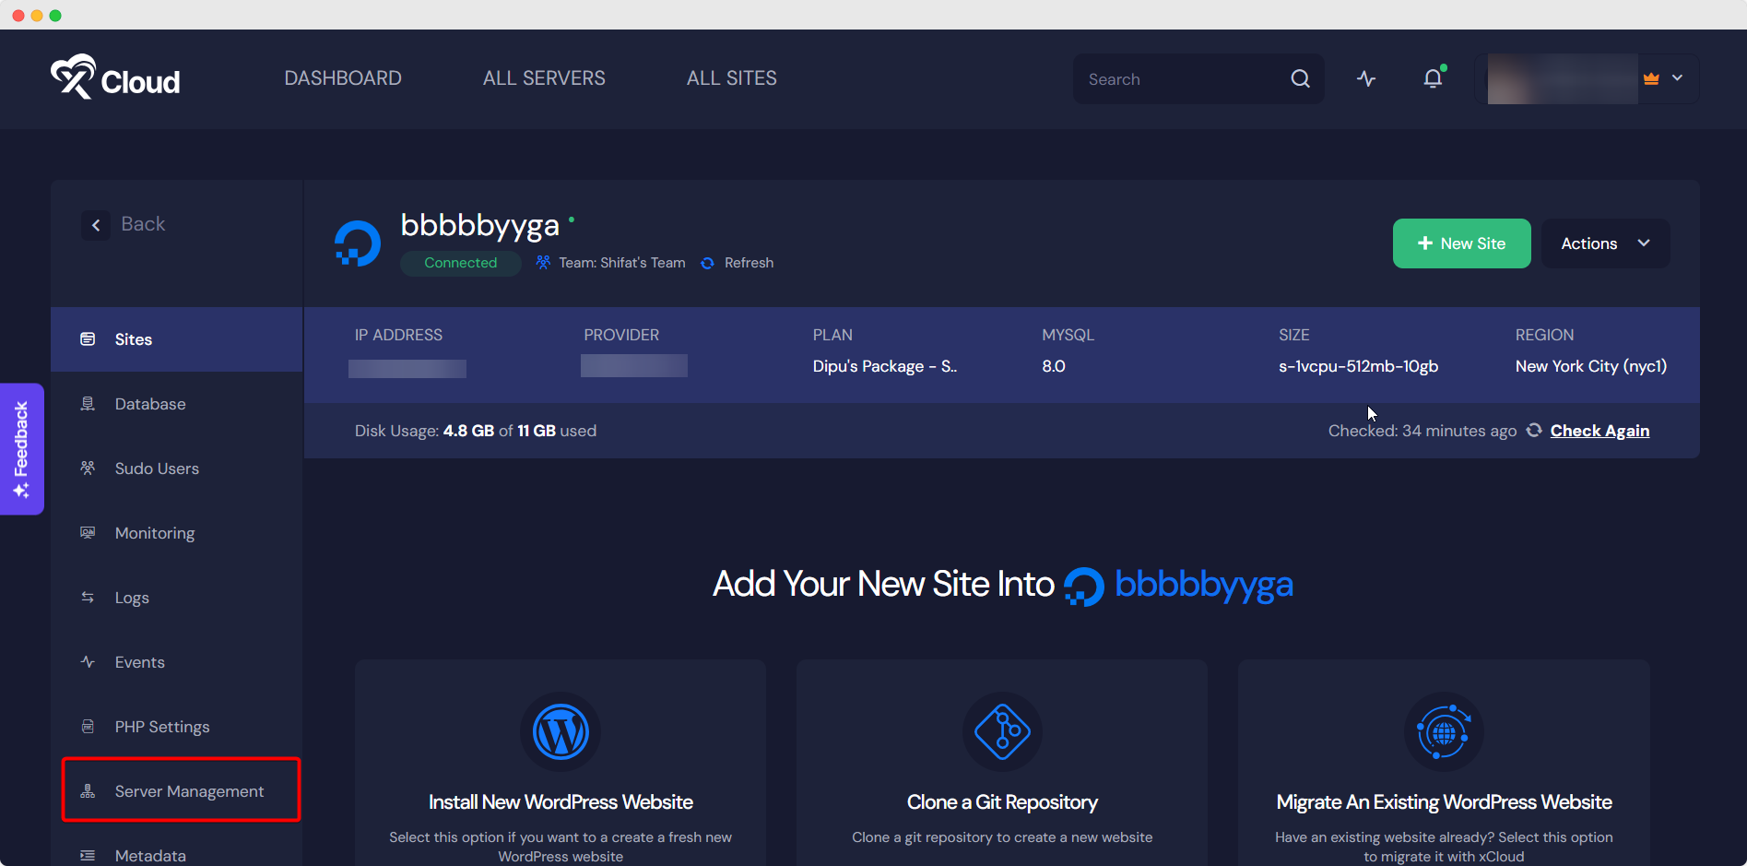The height and width of the screenshot is (866, 1747).
Task: Click the WordPress icon to install new website
Action: pos(561,731)
